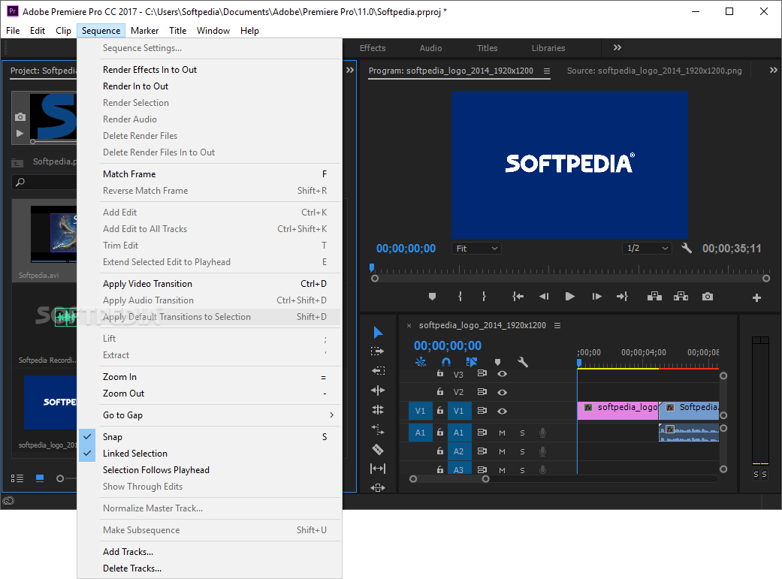The height and width of the screenshot is (579, 782).
Task: Toggle V2 track output eye
Action: [x=503, y=393]
